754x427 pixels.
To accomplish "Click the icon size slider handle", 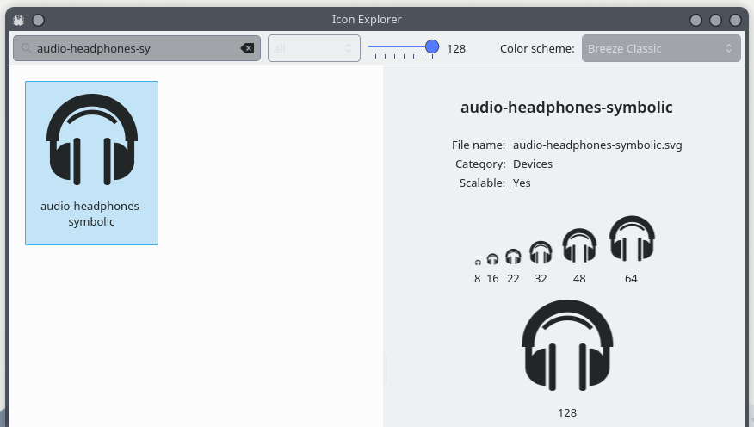I will [432, 46].
